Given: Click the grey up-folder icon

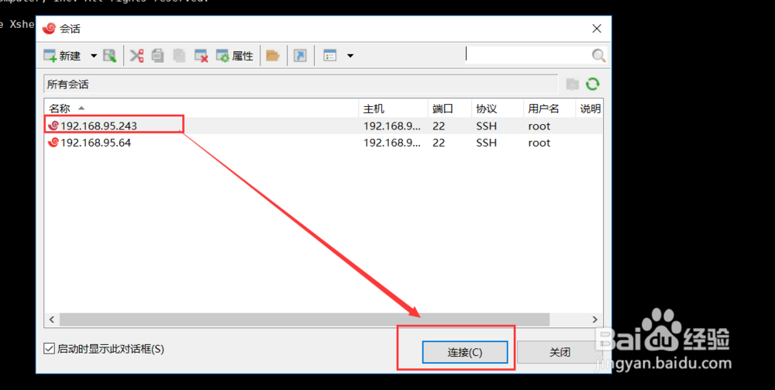Looking at the screenshot, I should pos(573,85).
